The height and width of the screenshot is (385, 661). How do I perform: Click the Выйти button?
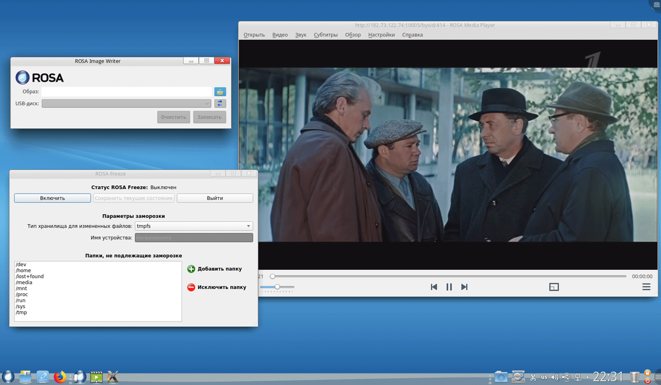pos(215,198)
